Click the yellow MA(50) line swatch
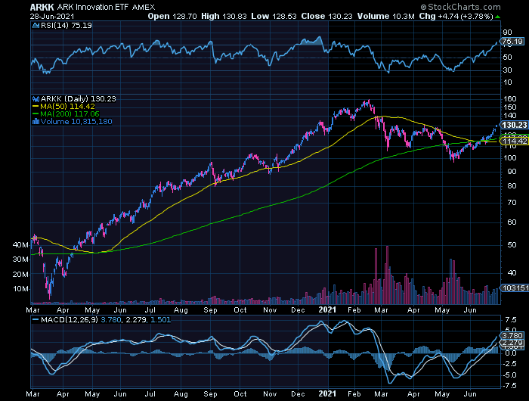This screenshot has height=401, width=529. [x=36, y=107]
